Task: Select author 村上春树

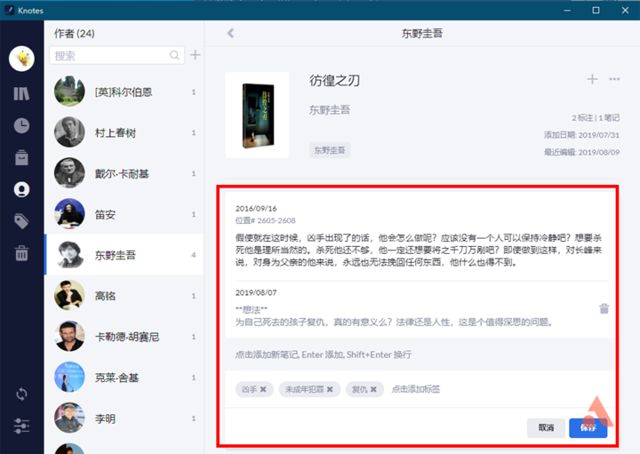Action: pos(124,132)
